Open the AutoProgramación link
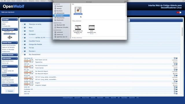 8,80
